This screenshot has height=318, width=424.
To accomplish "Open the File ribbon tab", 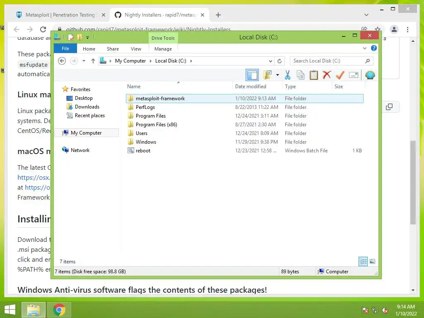I will pyautogui.click(x=65, y=48).
